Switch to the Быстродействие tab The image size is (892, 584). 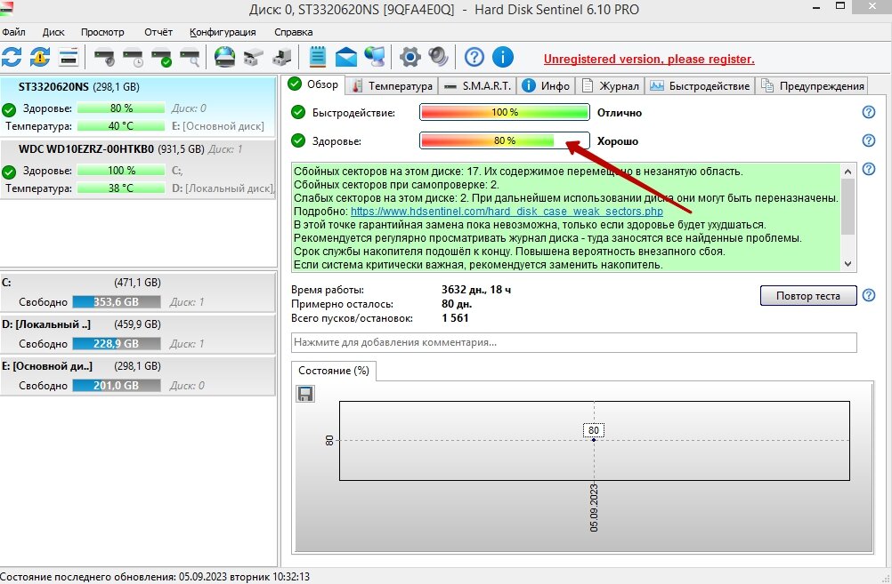701,86
